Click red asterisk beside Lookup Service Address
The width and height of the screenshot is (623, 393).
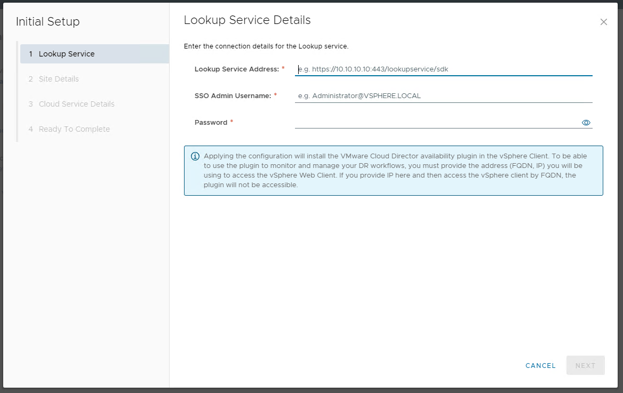click(283, 69)
